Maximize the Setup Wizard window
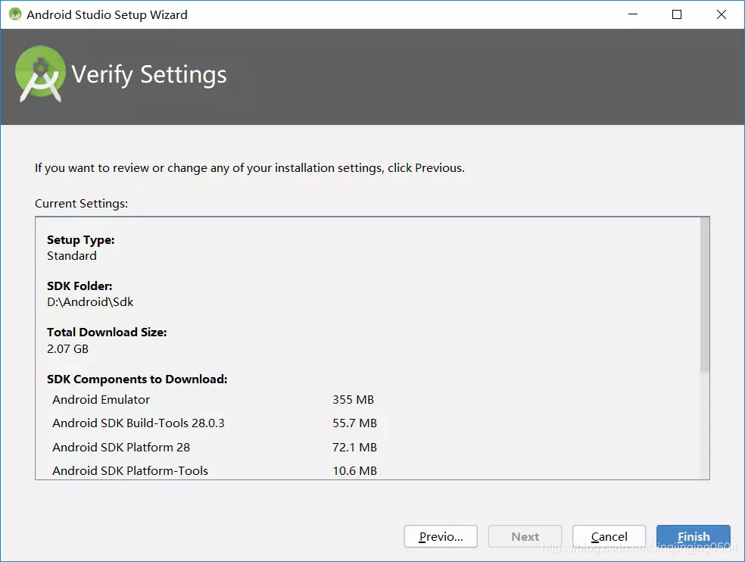Image resolution: width=745 pixels, height=562 pixels. (x=677, y=14)
